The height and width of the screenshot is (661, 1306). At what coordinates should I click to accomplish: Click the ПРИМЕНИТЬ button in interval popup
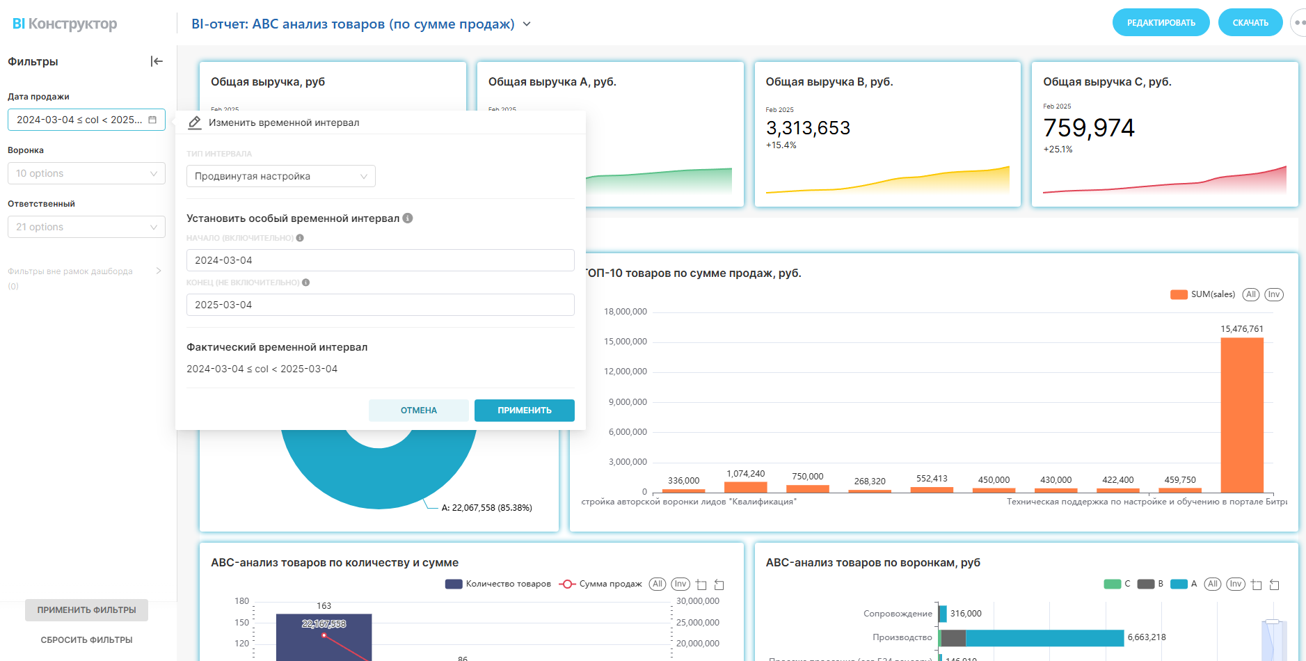pos(524,411)
